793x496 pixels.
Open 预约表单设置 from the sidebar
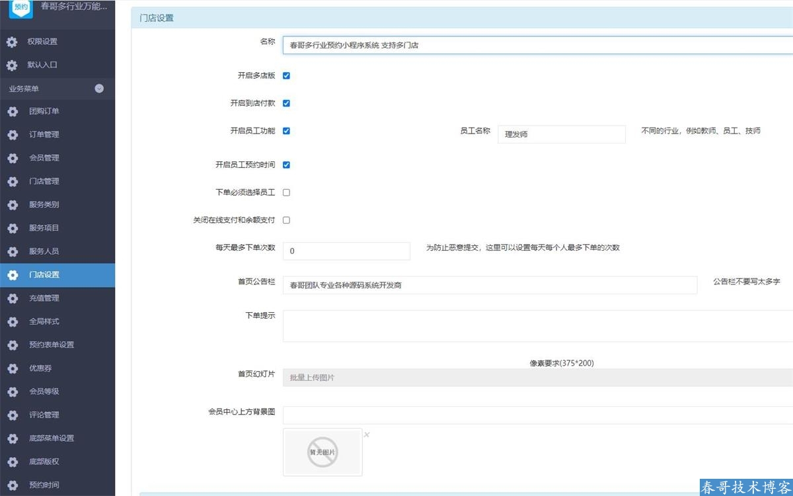(x=51, y=345)
